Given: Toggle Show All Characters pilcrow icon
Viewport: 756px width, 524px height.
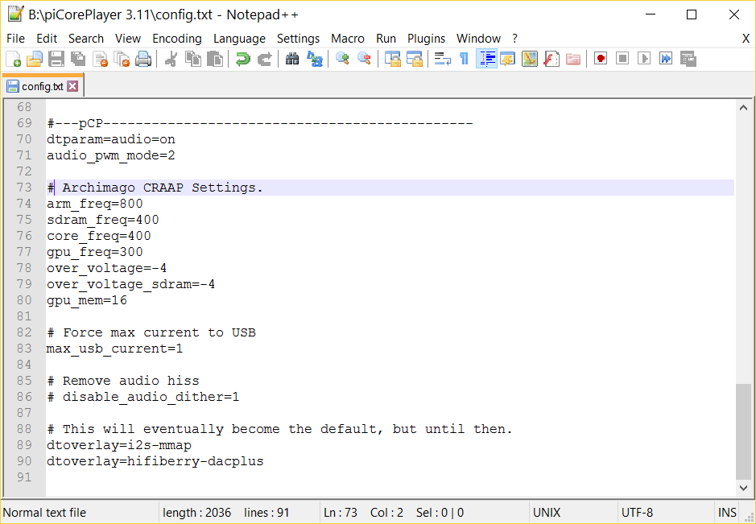Looking at the screenshot, I should coord(464,59).
